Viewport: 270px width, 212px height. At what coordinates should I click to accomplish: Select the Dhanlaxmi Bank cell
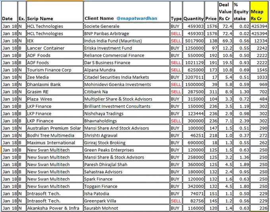pyautogui.click(x=55, y=84)
